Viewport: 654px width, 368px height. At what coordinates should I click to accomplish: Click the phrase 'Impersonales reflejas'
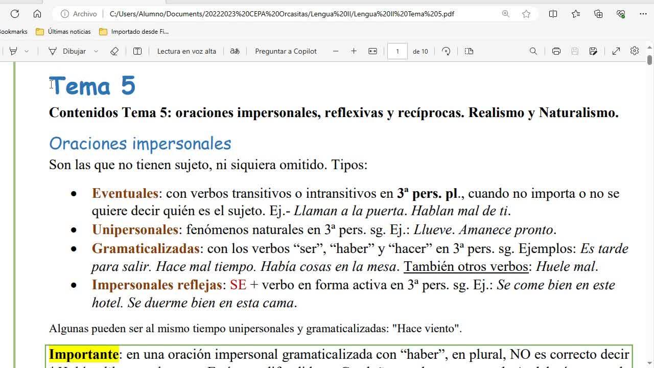(157, 285)
